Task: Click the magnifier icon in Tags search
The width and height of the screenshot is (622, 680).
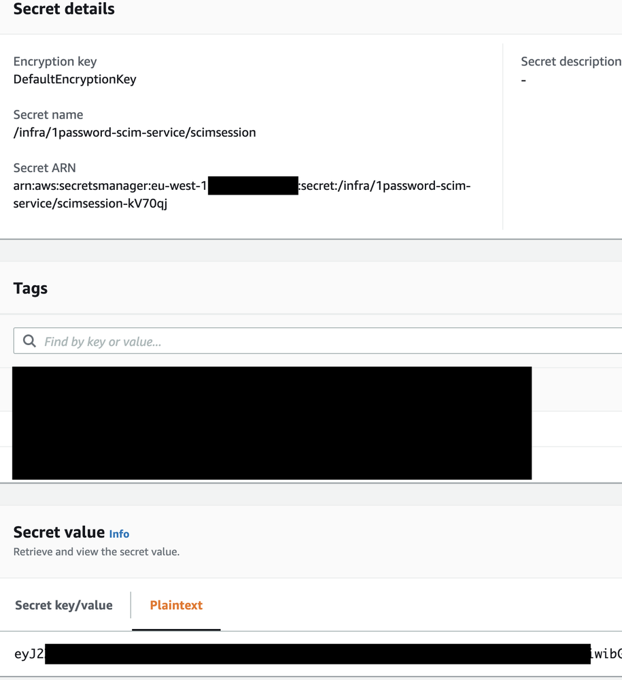Action: click(x=29, y=341)
